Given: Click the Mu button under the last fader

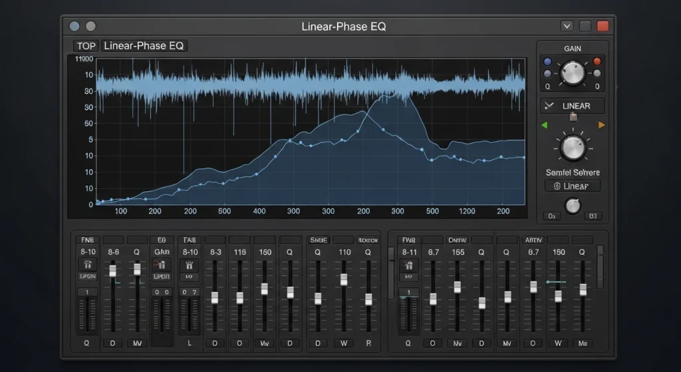Looking at the screenshot, I should (583, 343).
